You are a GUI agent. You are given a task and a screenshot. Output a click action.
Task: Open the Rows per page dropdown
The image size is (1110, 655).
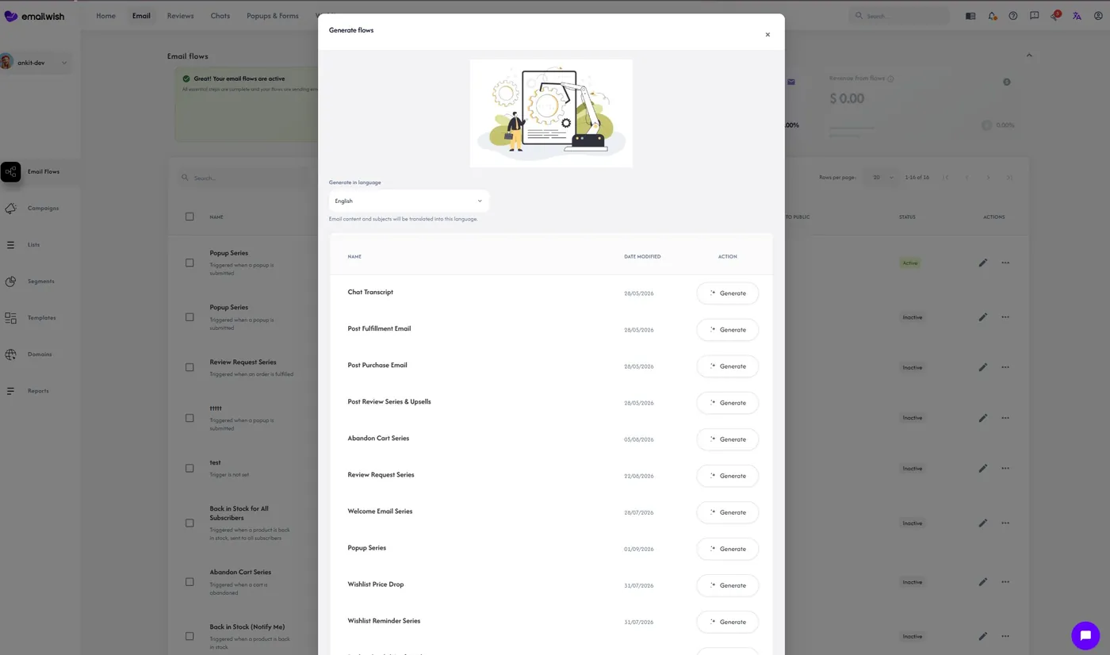pos(882,178)
